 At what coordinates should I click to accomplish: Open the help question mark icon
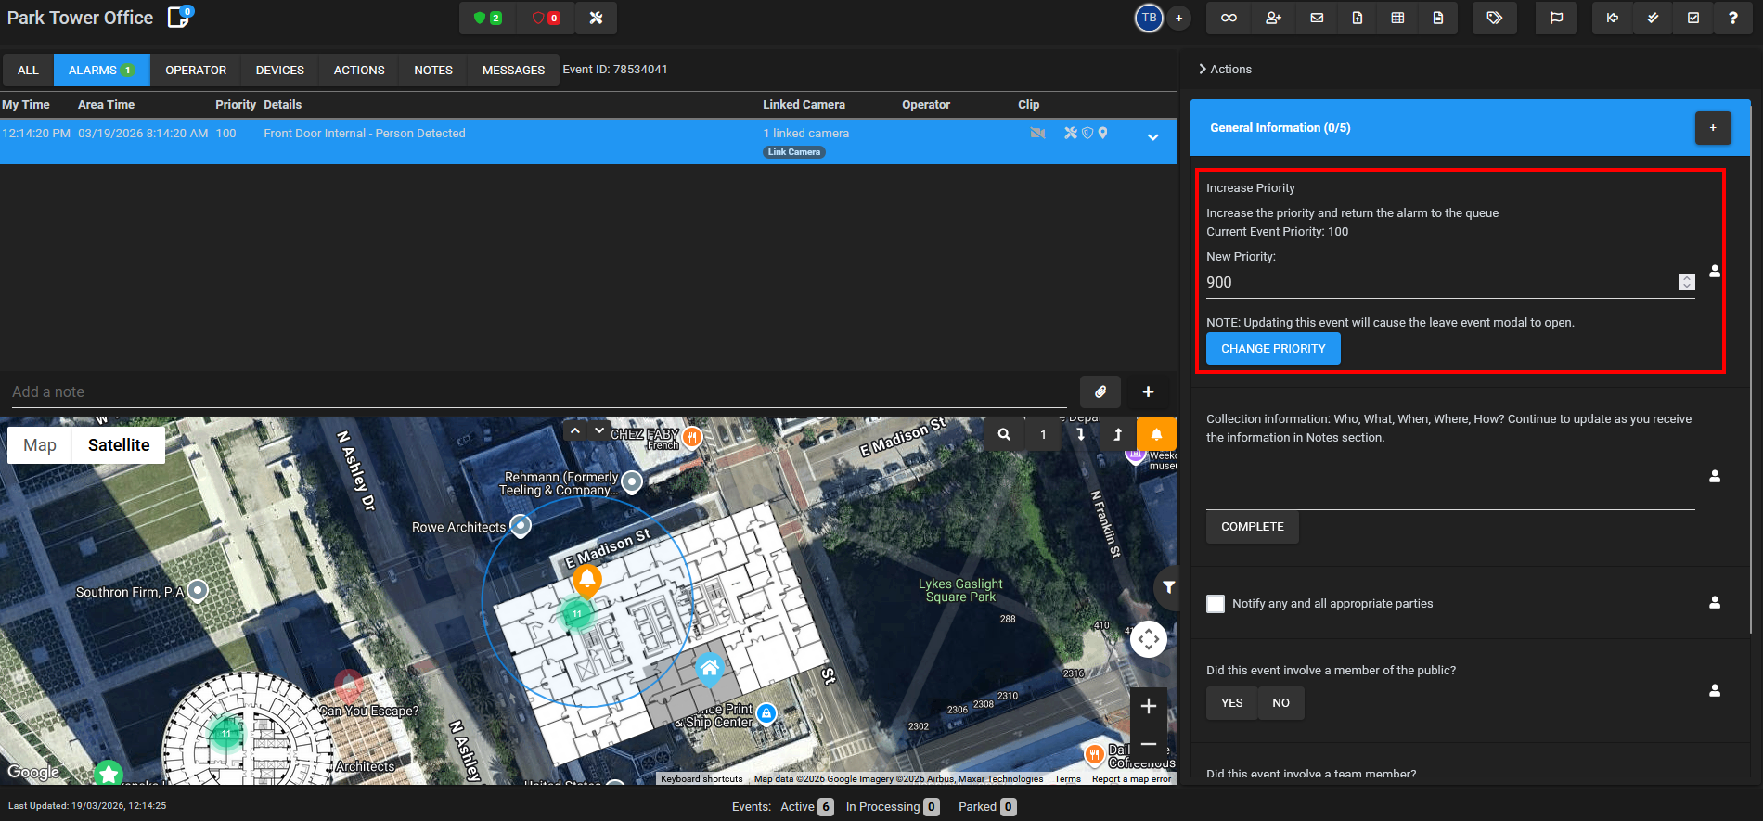point(1732,18)
